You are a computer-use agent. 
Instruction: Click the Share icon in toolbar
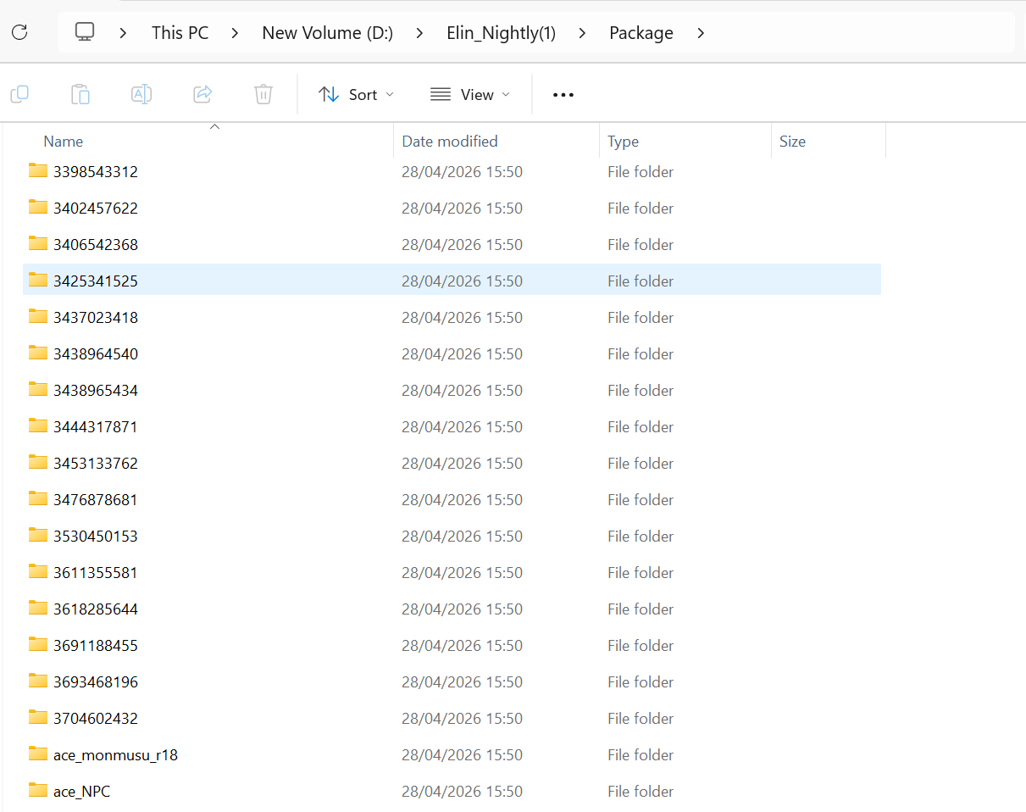pyautogui.click(x=202, y=94)
